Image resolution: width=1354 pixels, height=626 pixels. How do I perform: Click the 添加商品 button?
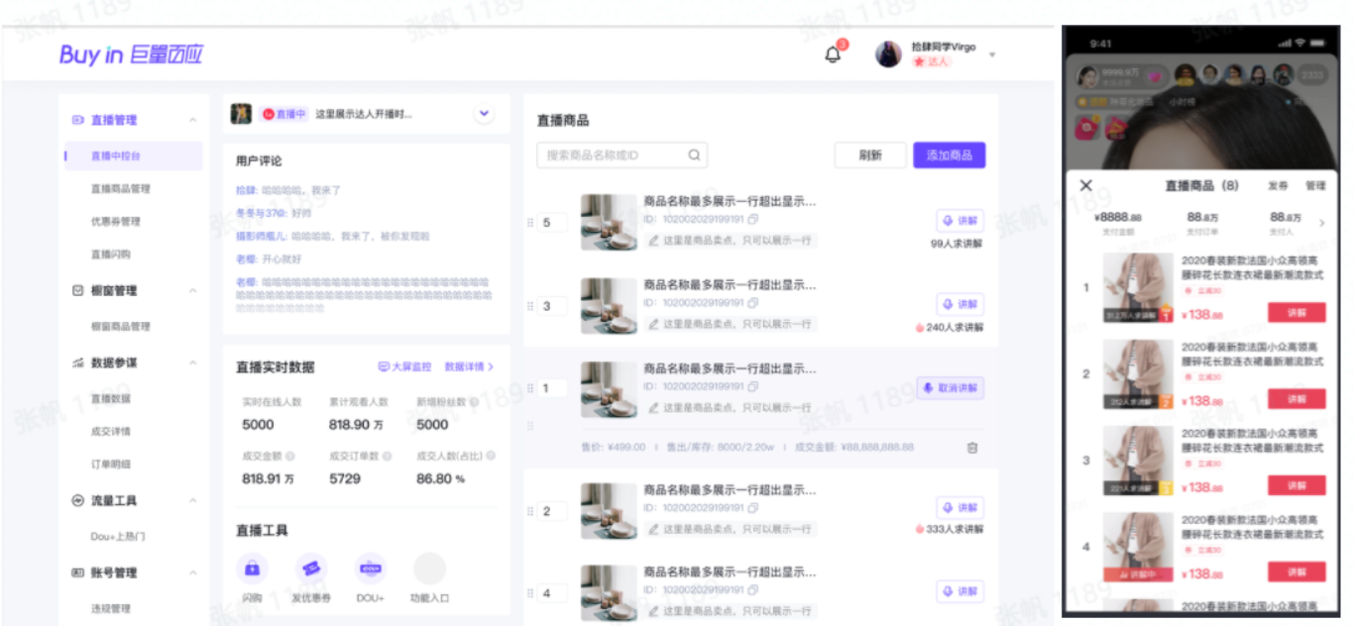tap(949, 156)
